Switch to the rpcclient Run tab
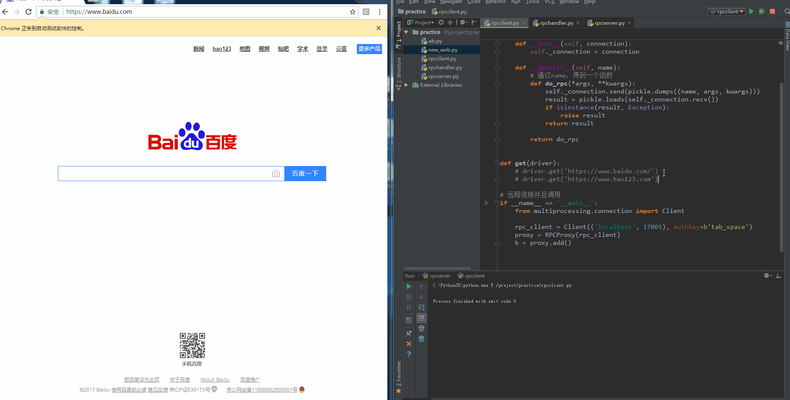790x400 pixels. pos(471,275)
